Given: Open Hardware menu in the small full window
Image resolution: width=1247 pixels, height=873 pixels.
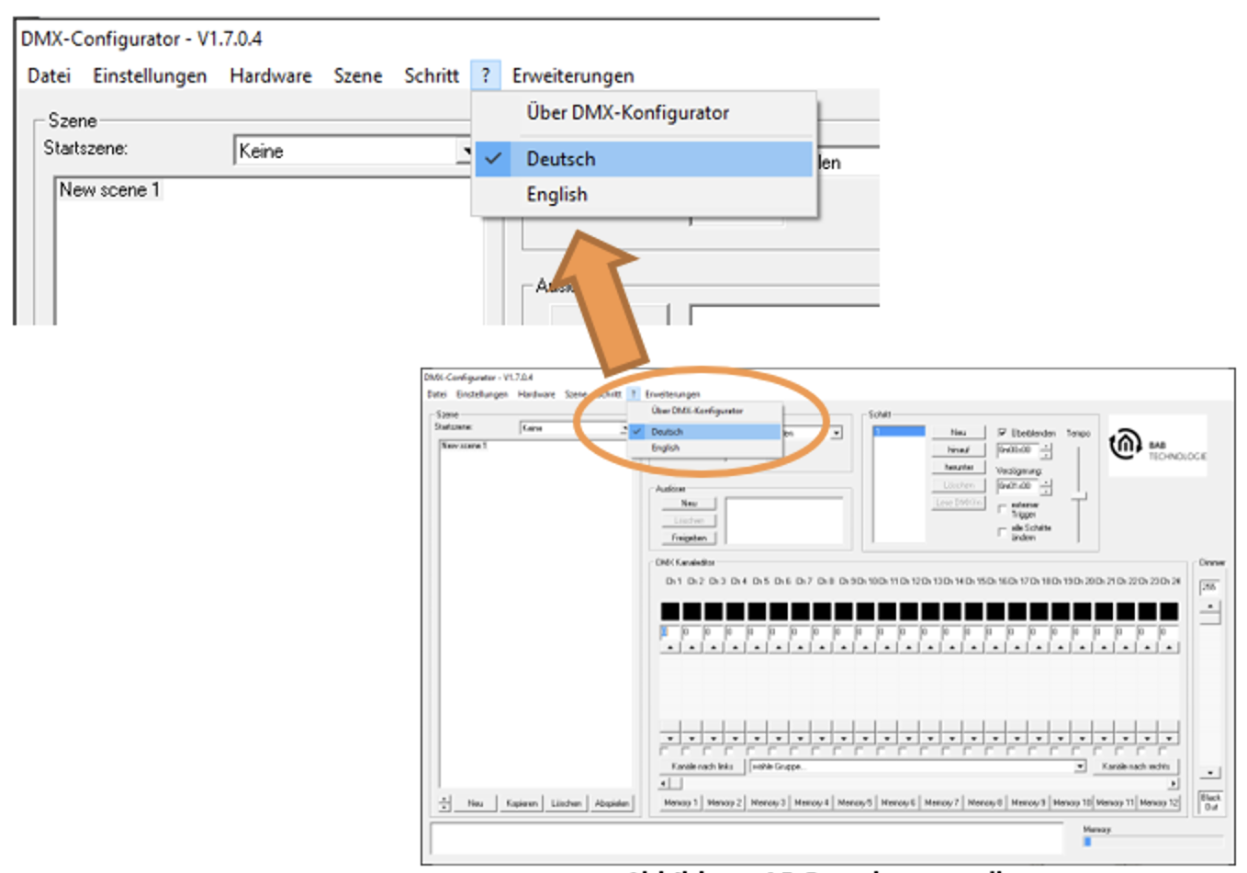Looking at the screenshot, I should pos(536,394).
